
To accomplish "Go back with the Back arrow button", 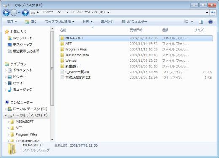I will [x=6, y=13].
